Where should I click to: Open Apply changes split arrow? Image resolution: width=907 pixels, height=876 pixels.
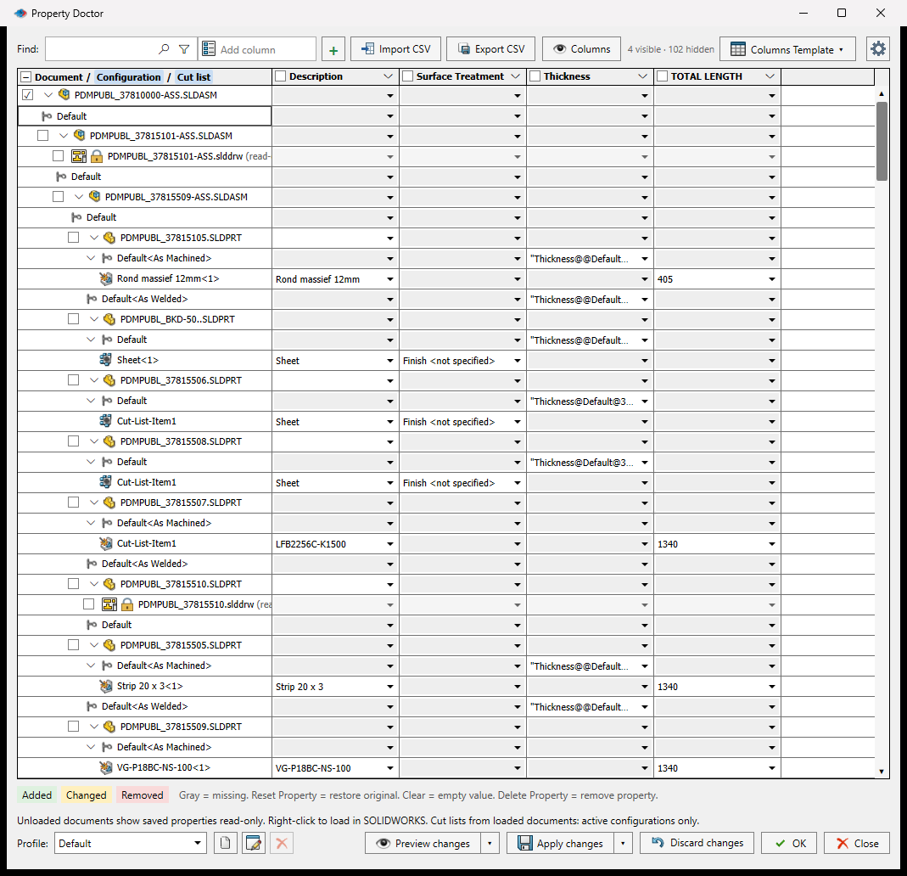[623, 843]
